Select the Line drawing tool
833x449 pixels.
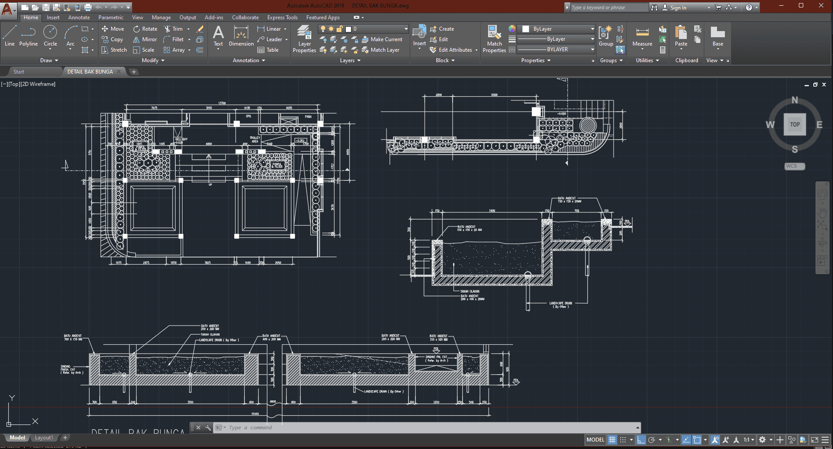[x=10, y=35]
